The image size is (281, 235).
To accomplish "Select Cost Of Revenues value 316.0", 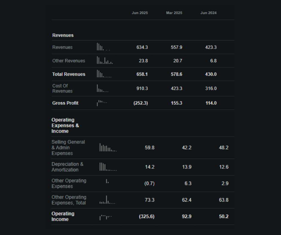I will click(211, 88).
